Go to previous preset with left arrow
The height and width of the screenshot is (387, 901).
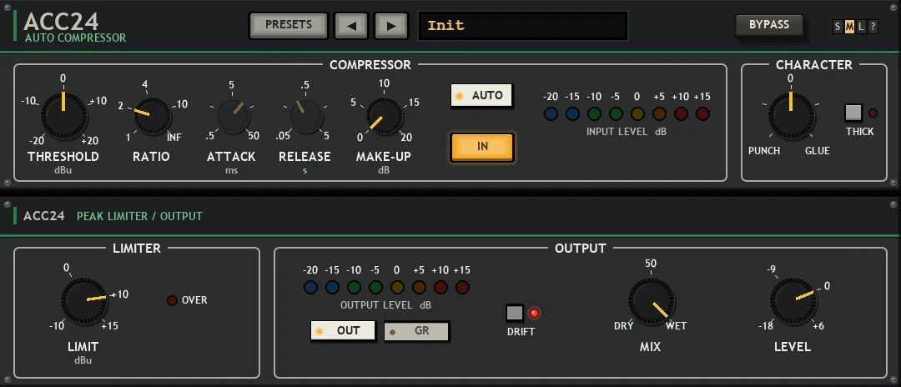pos(351,26)
